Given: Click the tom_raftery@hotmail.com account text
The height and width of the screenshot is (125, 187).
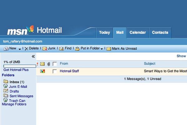Looking at the screenshot, I should 22,41.
